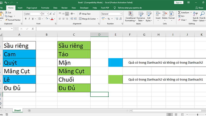Switch to the Page Layout tab
The width and height of the screenshot is (206, 116).
point(32,8)
